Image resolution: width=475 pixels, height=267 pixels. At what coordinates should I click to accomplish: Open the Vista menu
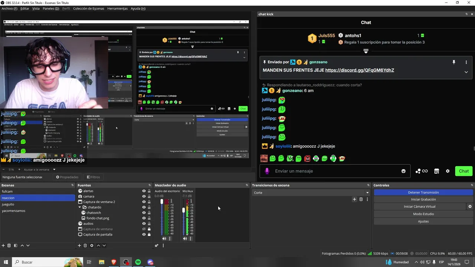click(x=36, y=9)
